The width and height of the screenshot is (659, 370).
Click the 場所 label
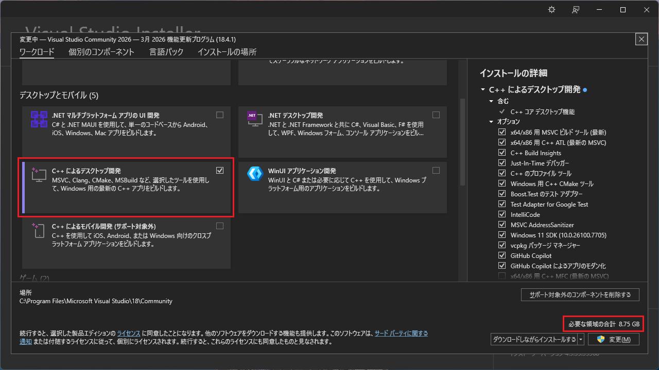[x=26, y=292]
